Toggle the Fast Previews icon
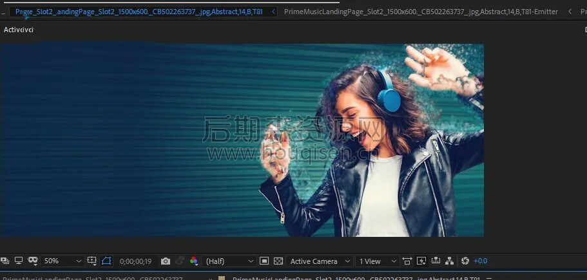 (421, 261)
